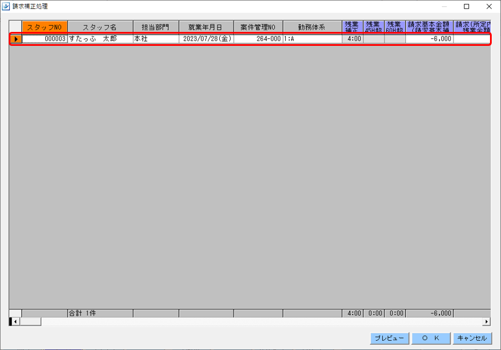Screen dimensions: 501x350
Task: Close the 請求補正処理 window
Action: 489,6
